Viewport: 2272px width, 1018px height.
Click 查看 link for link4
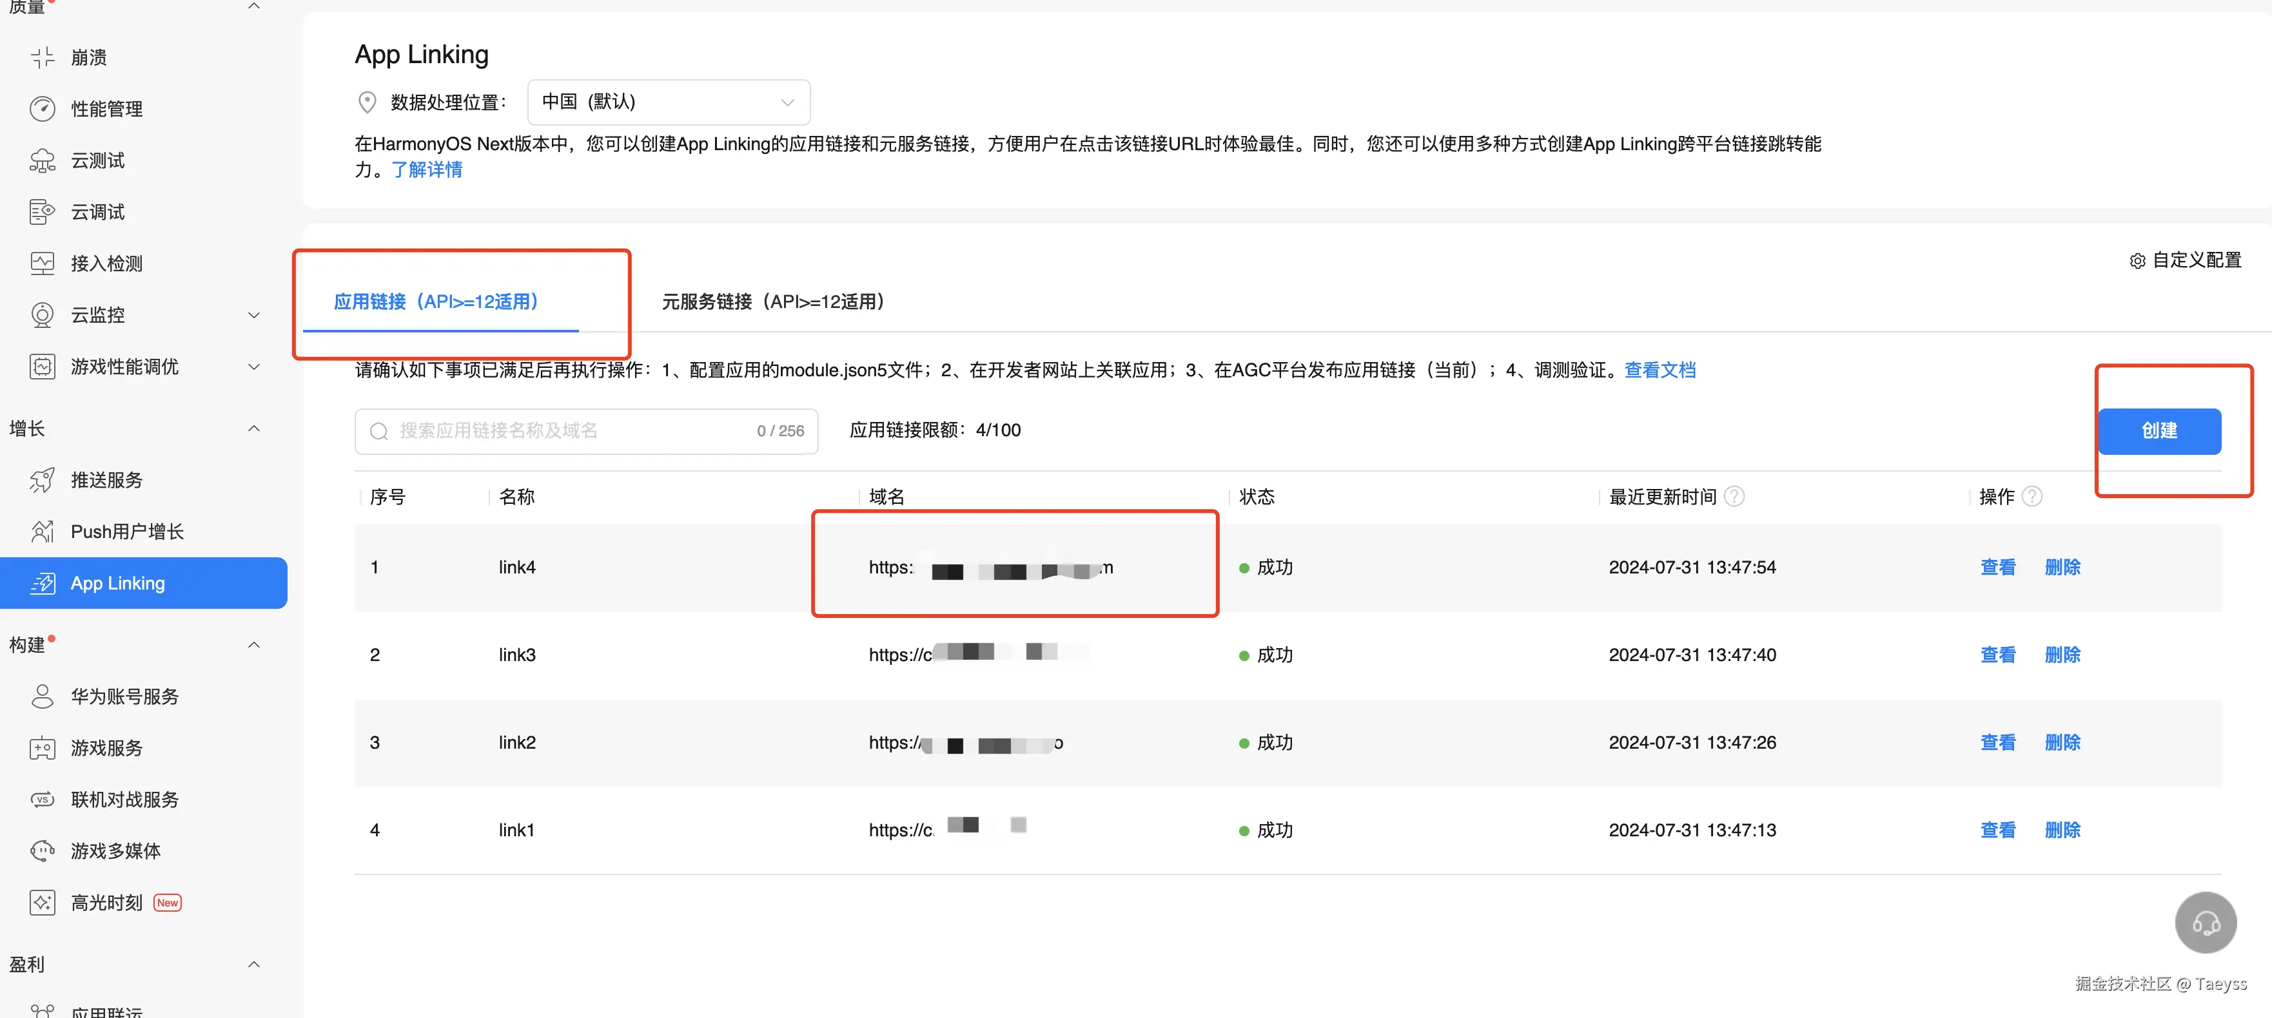(1997, 567)
